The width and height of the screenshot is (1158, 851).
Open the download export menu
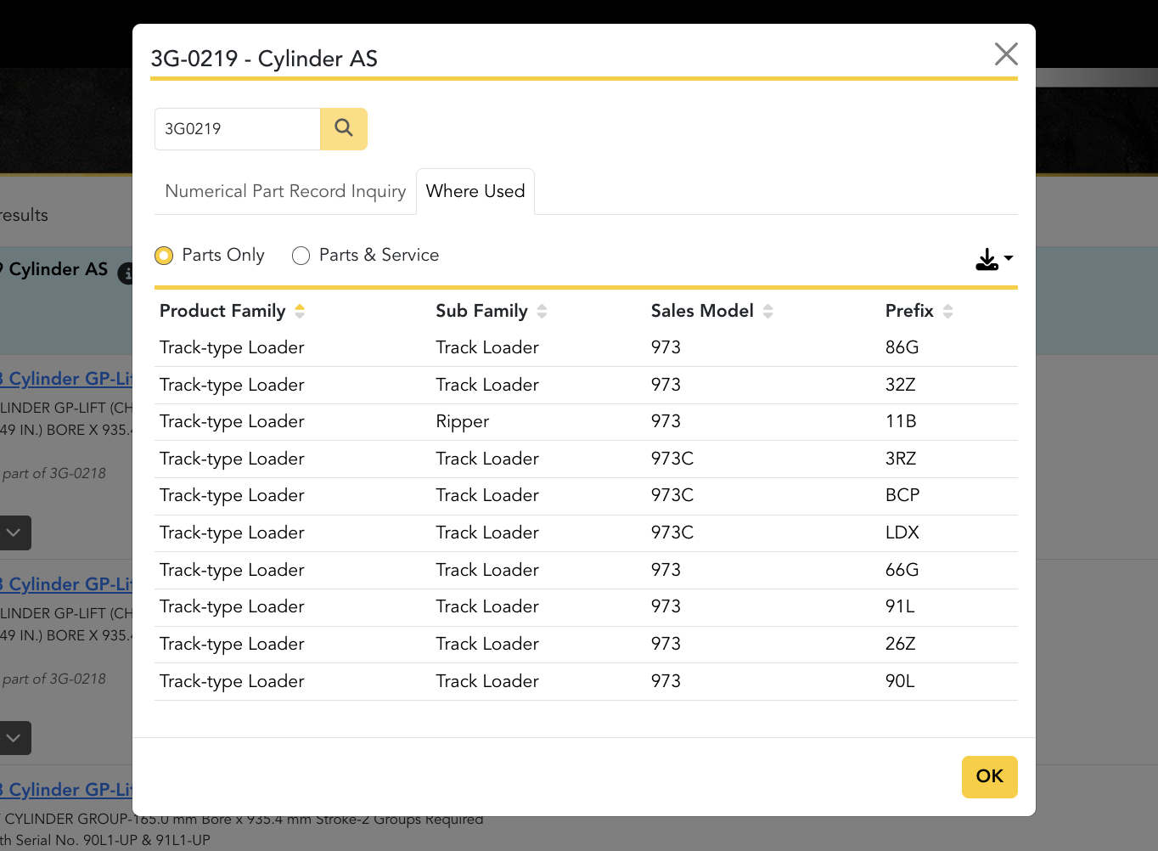(x=993, y=259)
